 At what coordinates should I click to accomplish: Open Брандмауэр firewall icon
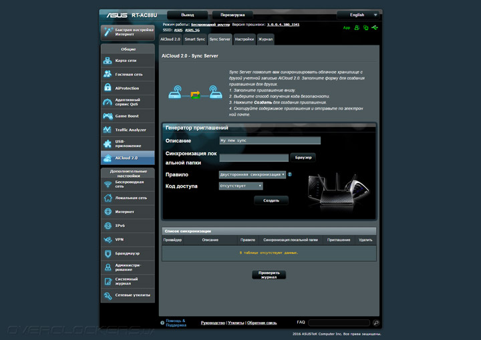pos(108,253)
